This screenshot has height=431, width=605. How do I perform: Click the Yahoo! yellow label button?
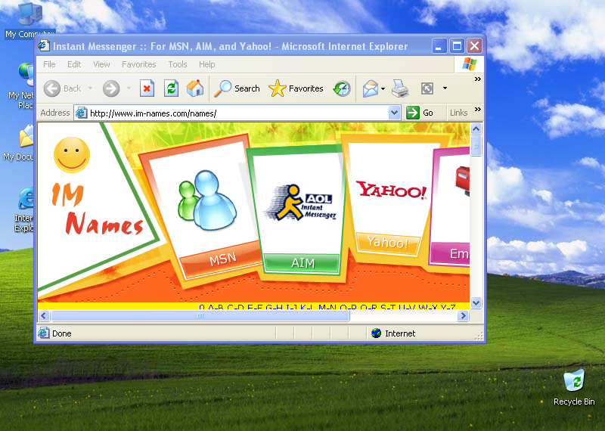387,242
